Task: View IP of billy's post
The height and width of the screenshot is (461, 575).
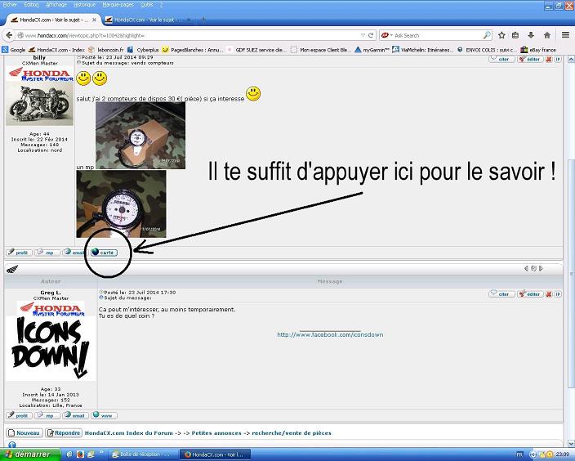Action: point(557,59)
